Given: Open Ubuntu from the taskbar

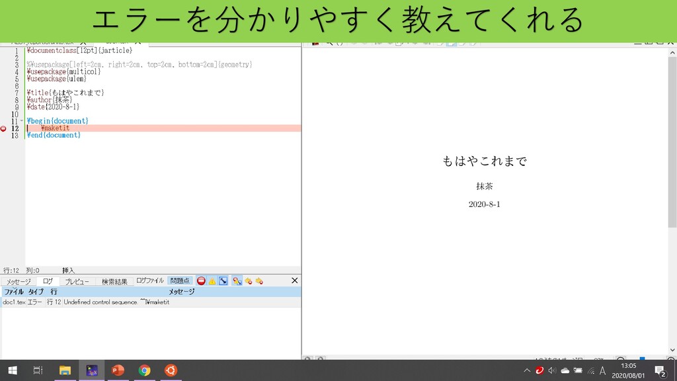Looking at the screenshot, I should 171,370.
